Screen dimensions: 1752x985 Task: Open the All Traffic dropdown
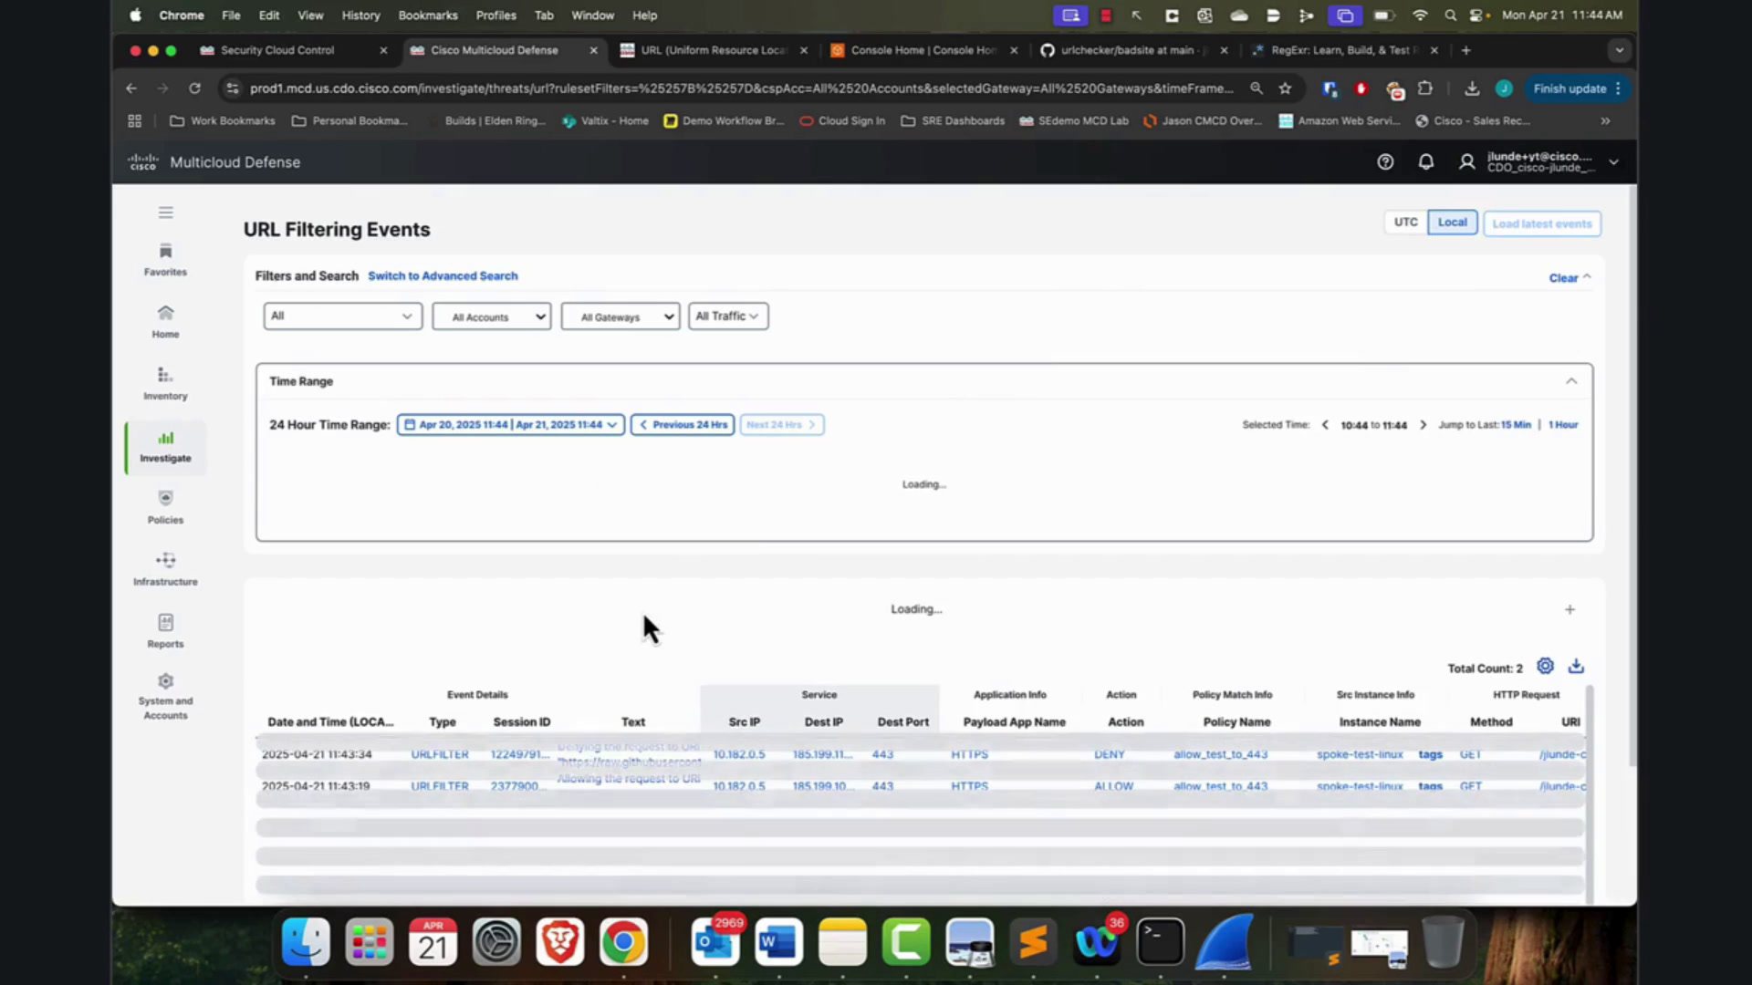[x=727, y=316]
